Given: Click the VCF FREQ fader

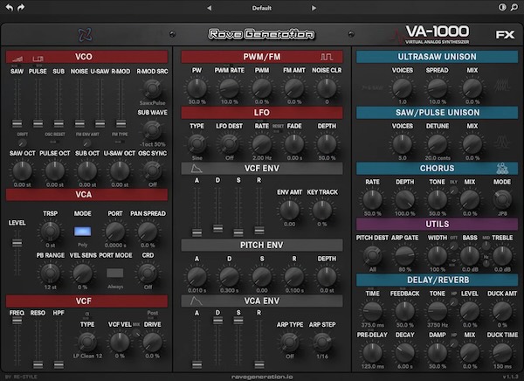Looking at the screenshot, I should [x=17, y=321].
